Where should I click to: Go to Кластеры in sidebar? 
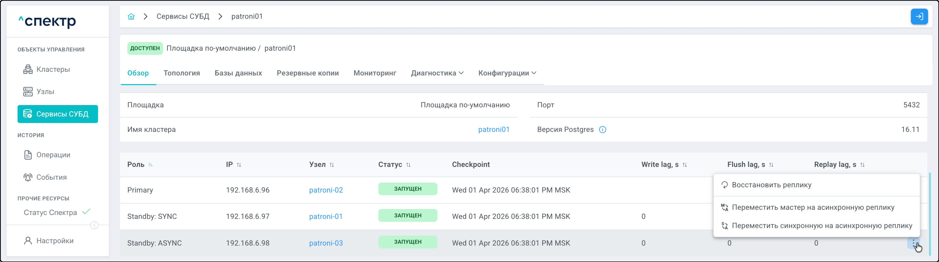[53, 70]
